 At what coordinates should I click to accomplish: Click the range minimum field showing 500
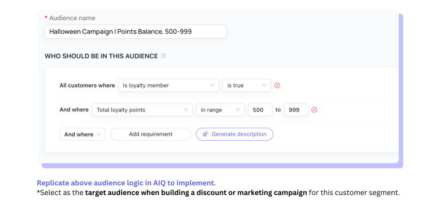click(x=260, y=110)
